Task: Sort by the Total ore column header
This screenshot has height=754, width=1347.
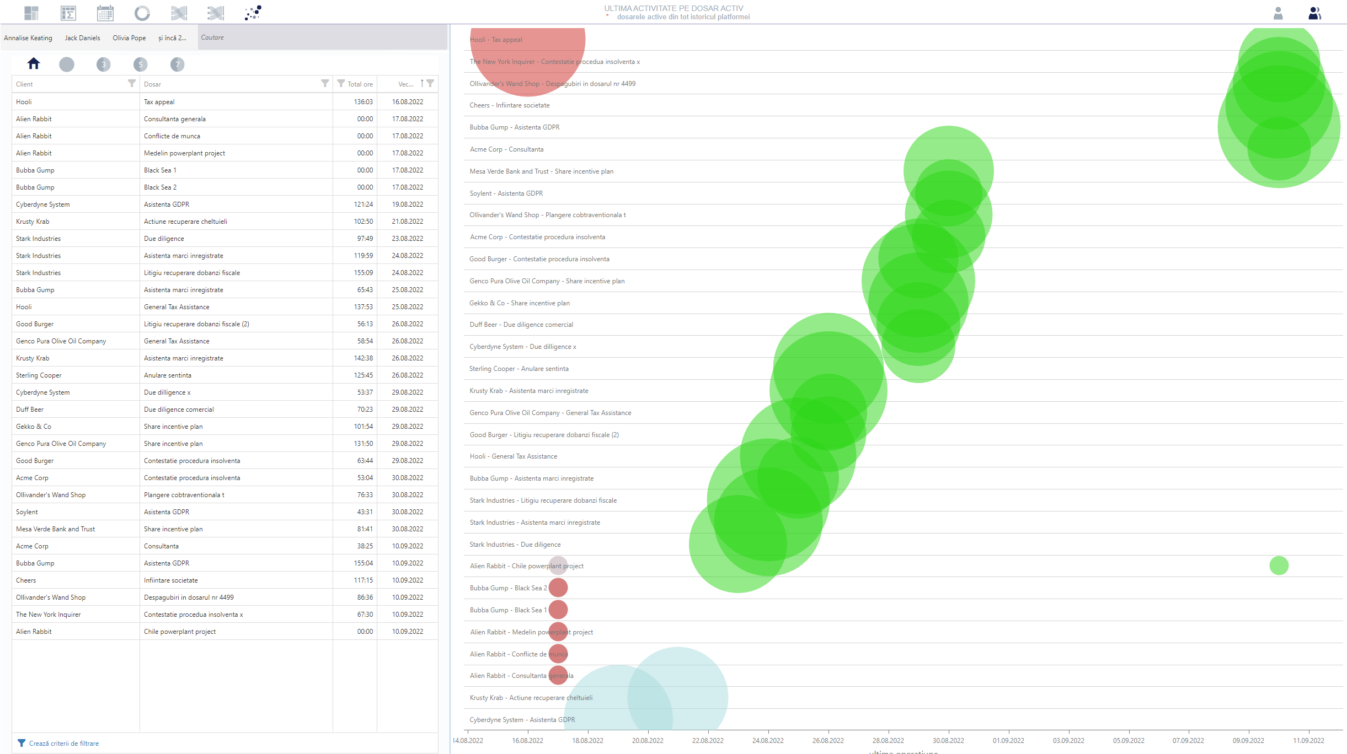Action: pyautogui.click(x=360, y=84)
